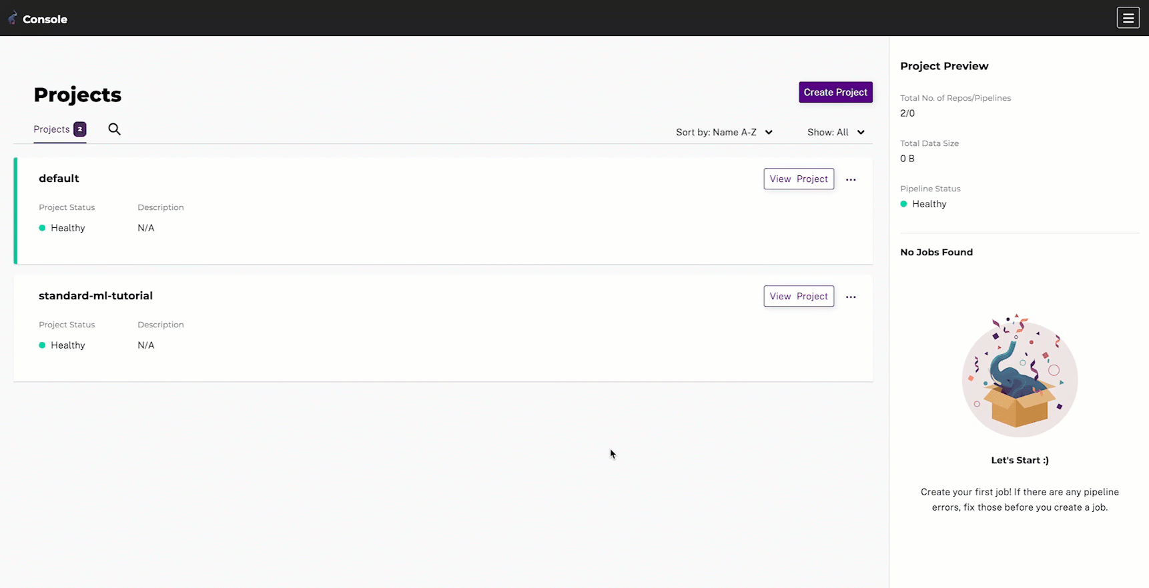Open the projects search magnifier icon
Screen dimensions: 1149x588
click(115, 129)
